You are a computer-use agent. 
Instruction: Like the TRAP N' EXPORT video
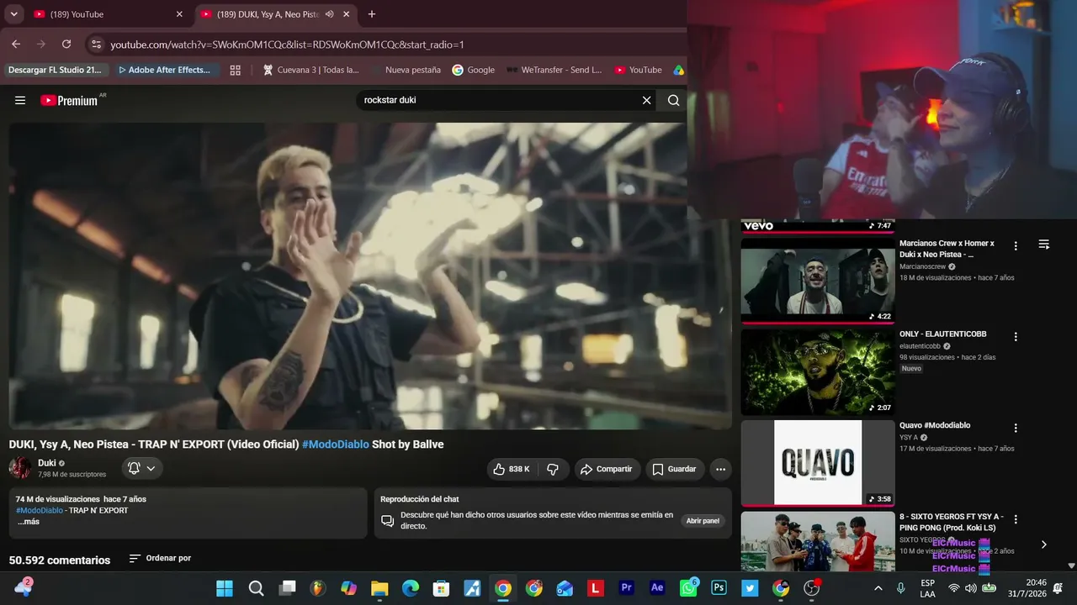point(512,469)
